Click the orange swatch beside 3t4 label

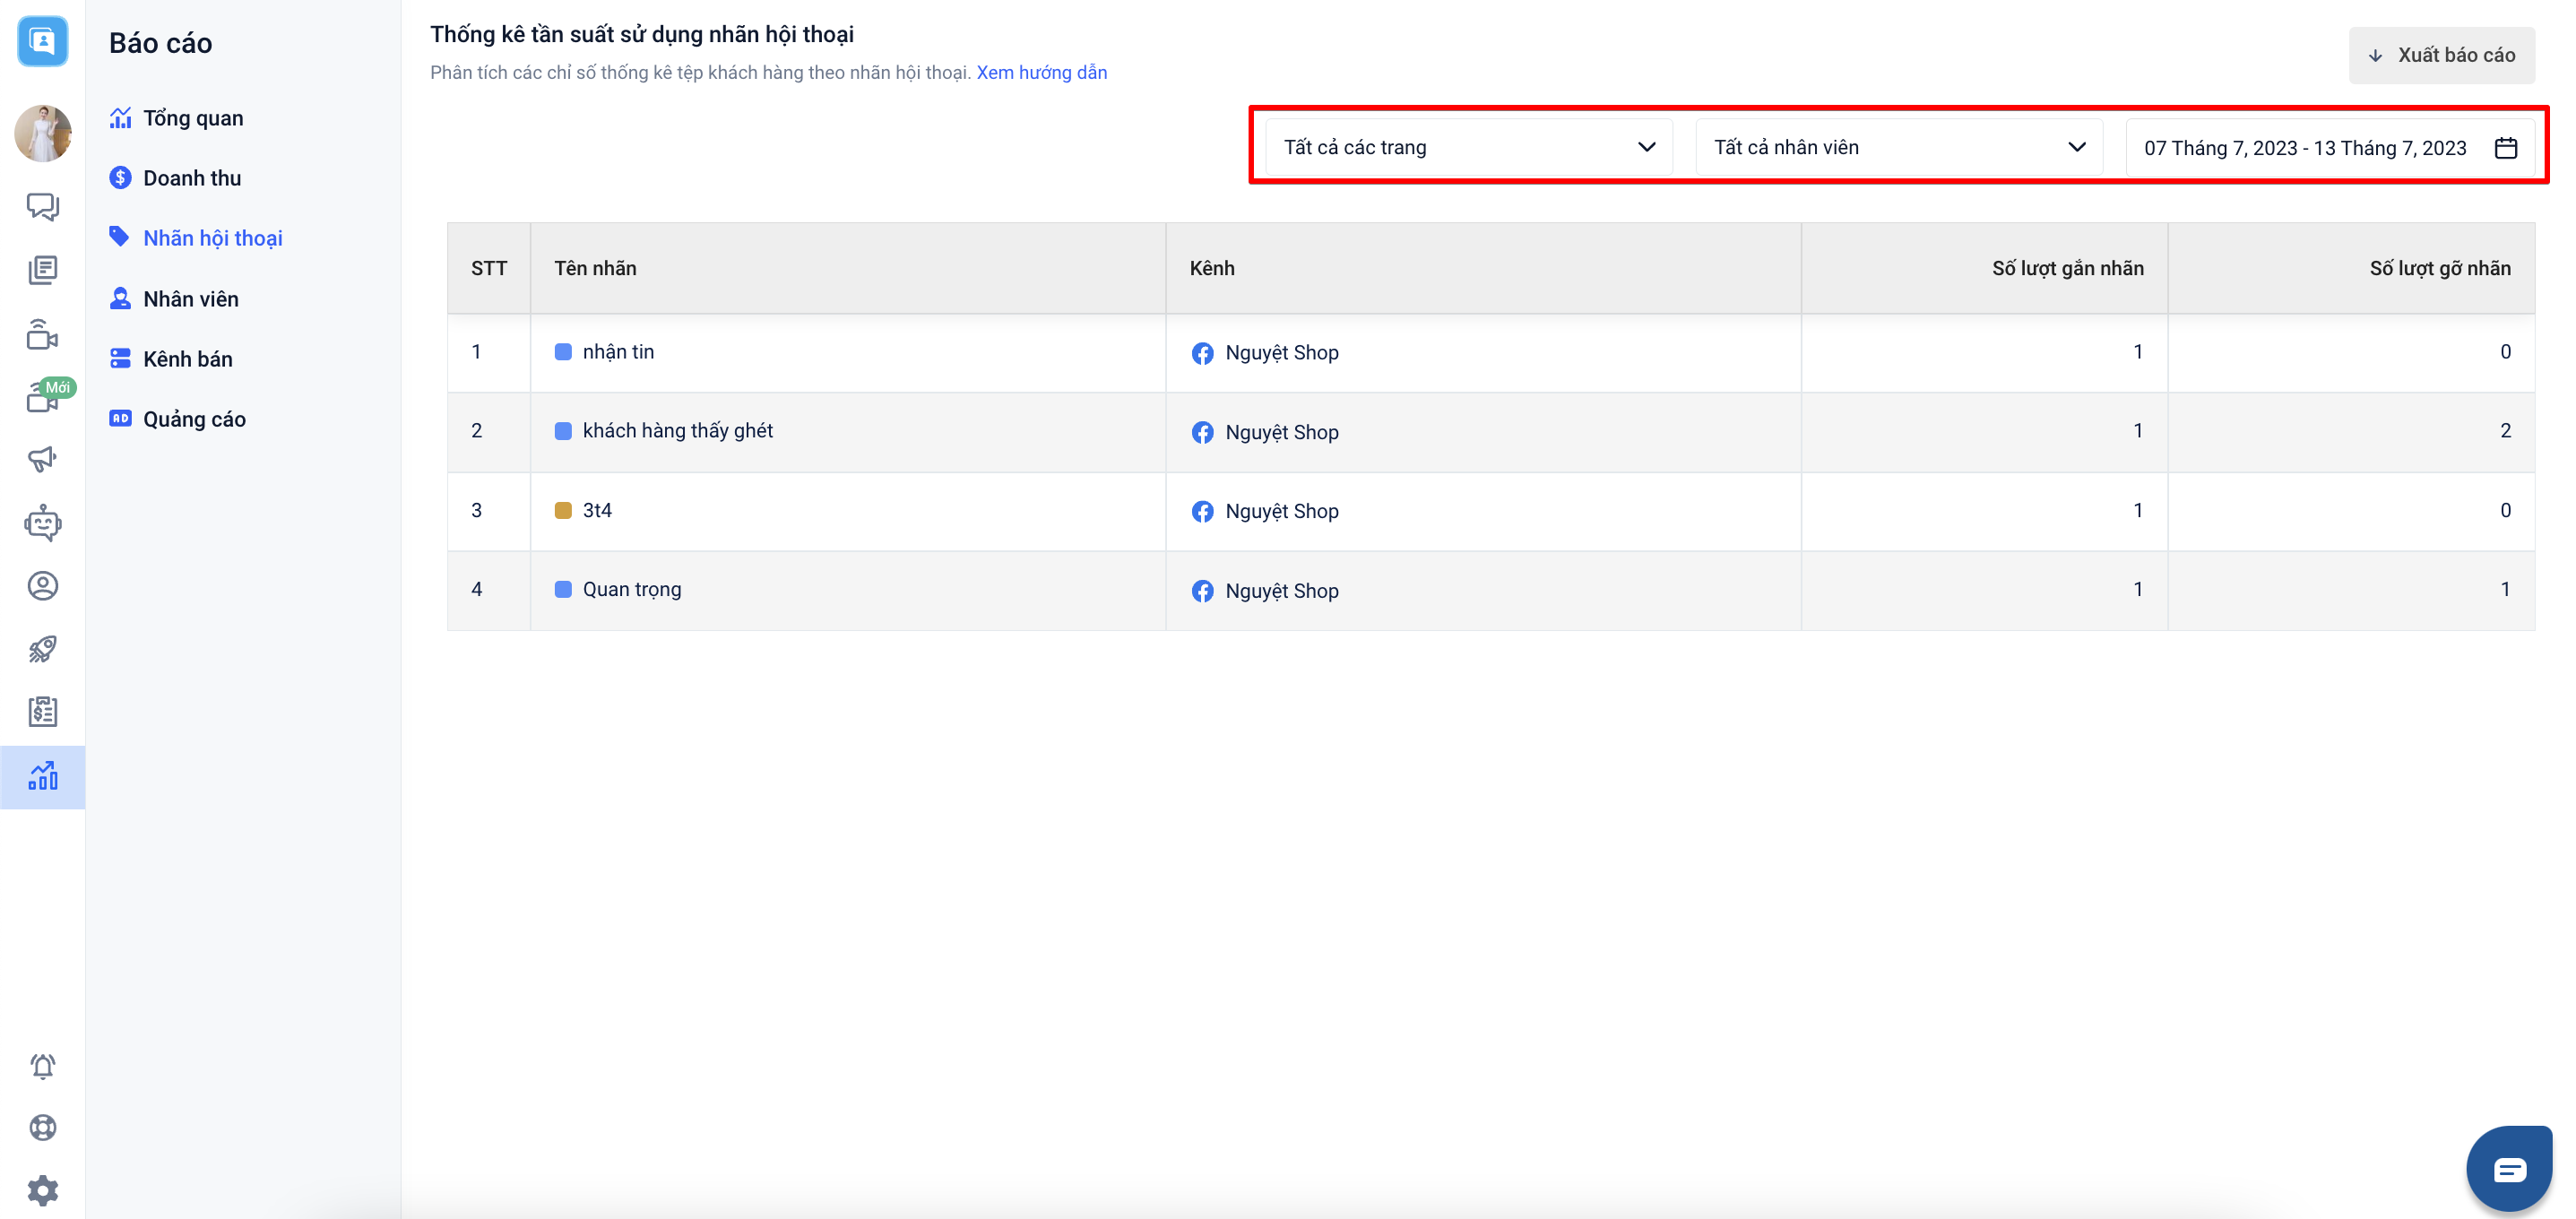tap(563, 511)
